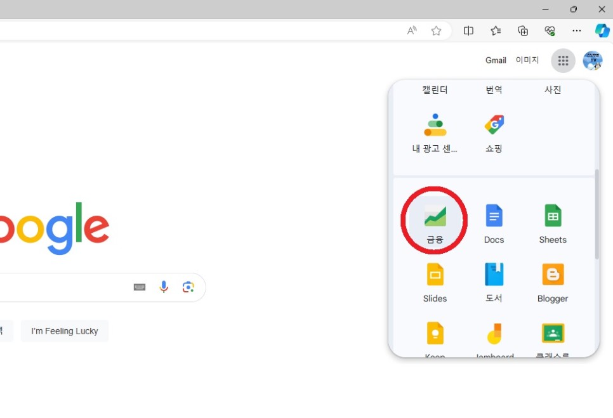Viewport: 613px width, 418px height.
Task: Add this page to favorites star
Action: (437, 30)
